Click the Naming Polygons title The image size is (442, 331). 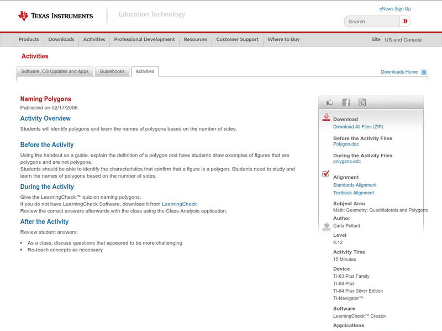(46, 99)
